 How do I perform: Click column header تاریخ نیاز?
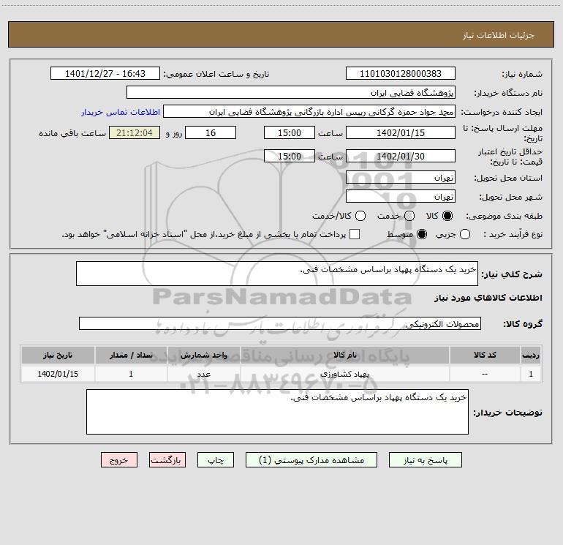[58, 355]
